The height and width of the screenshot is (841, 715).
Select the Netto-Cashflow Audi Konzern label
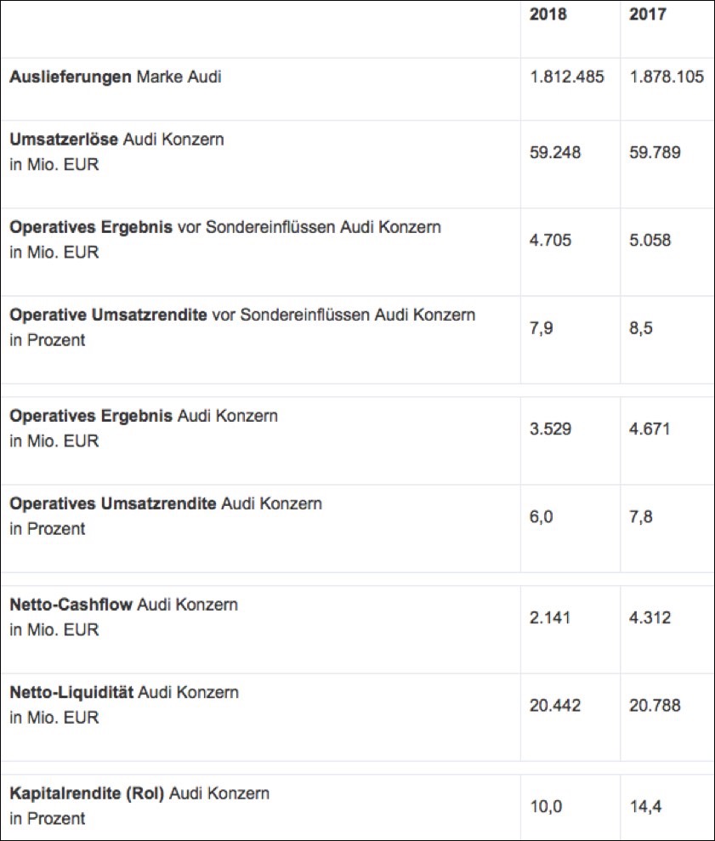(x=123, y=605)
